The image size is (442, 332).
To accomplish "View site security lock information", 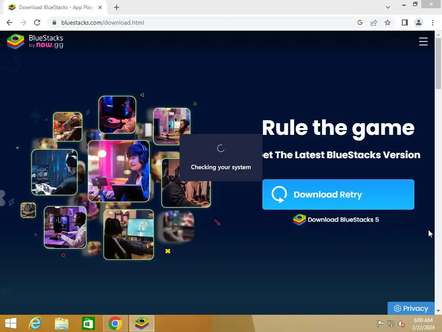I will (54, 22).
